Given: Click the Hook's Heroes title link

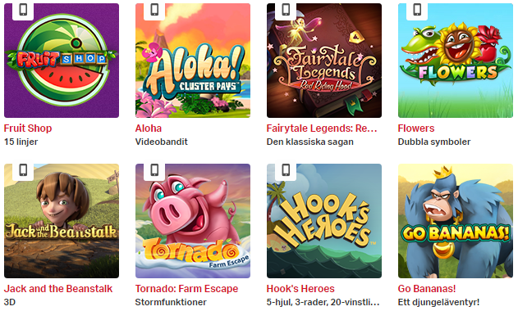Looking at the screenshot, I should pyautogui.click(x=300, y=289).
